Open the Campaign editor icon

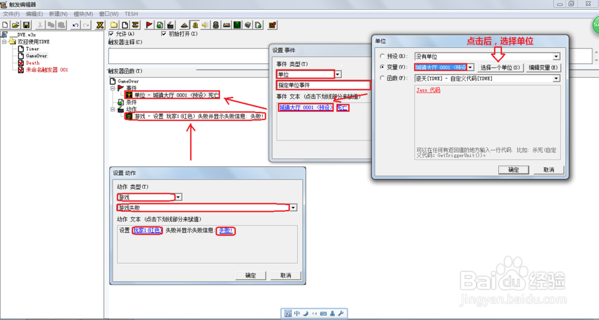point(226,25)
